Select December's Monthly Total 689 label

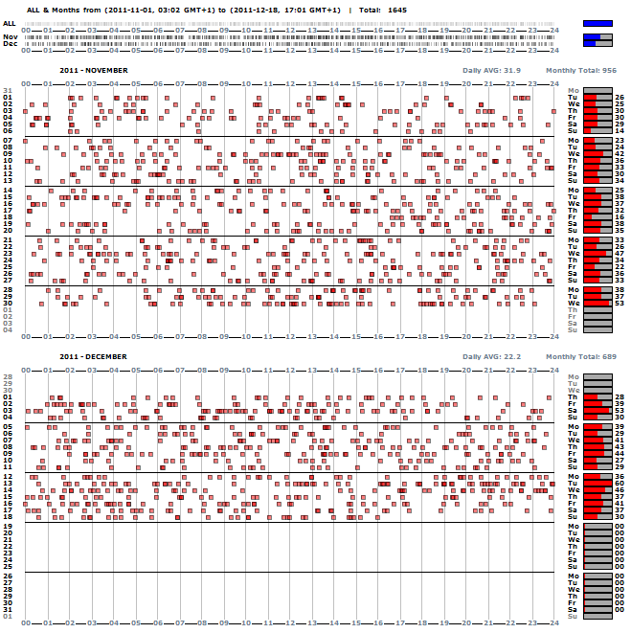(581, 356)
